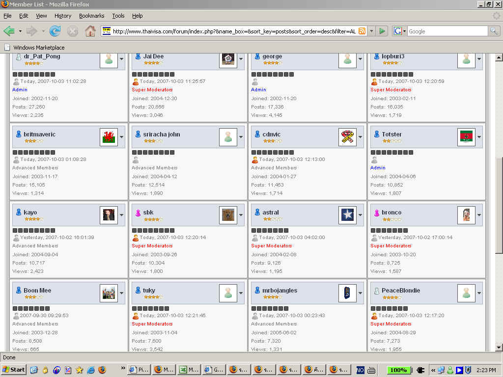This screenshot has width=503, height=377.
Task: Click the vertical scrollbar down arrow
Action: pyautogui.click(x=499, y=348)
